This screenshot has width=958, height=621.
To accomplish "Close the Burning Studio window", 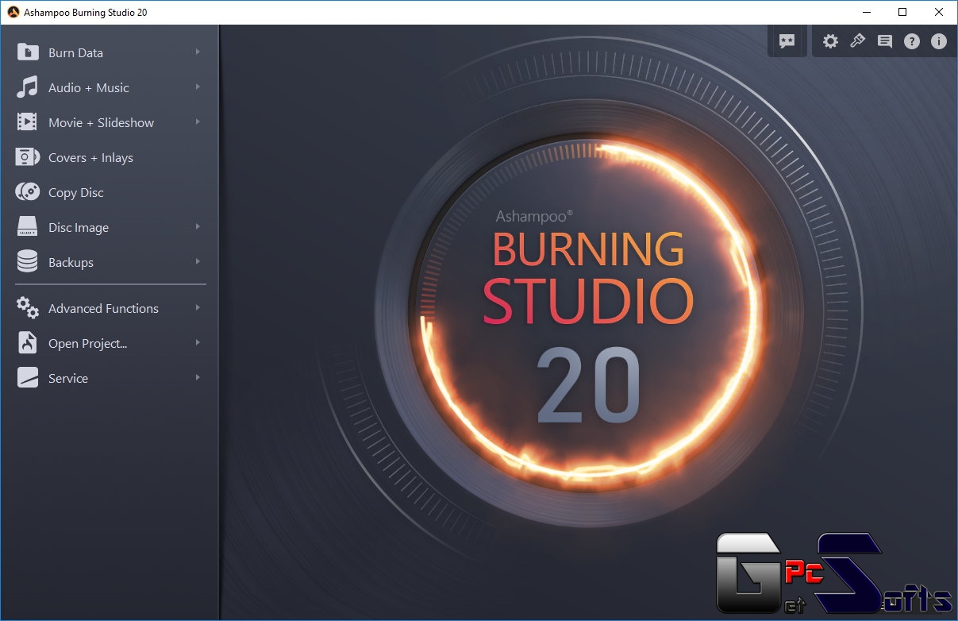I will (939, 12).
